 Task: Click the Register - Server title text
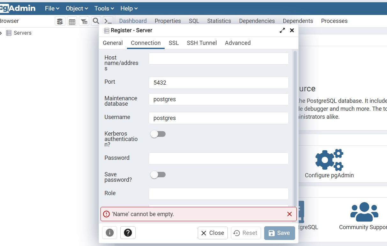click(131, 31)
